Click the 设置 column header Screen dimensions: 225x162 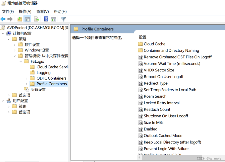(143, 37)
